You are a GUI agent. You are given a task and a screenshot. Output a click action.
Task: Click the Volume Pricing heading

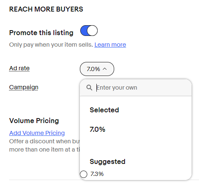point(34,121)
